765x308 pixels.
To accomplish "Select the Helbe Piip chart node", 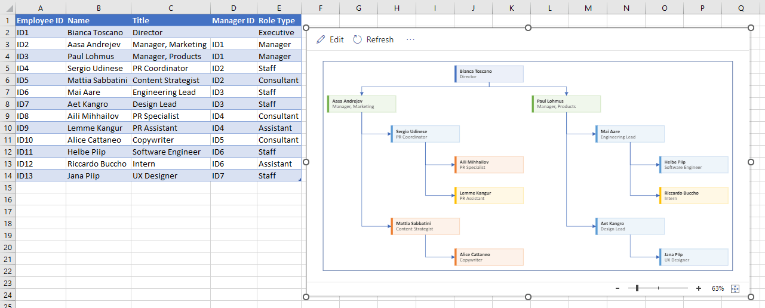I will tap(694, 165).
